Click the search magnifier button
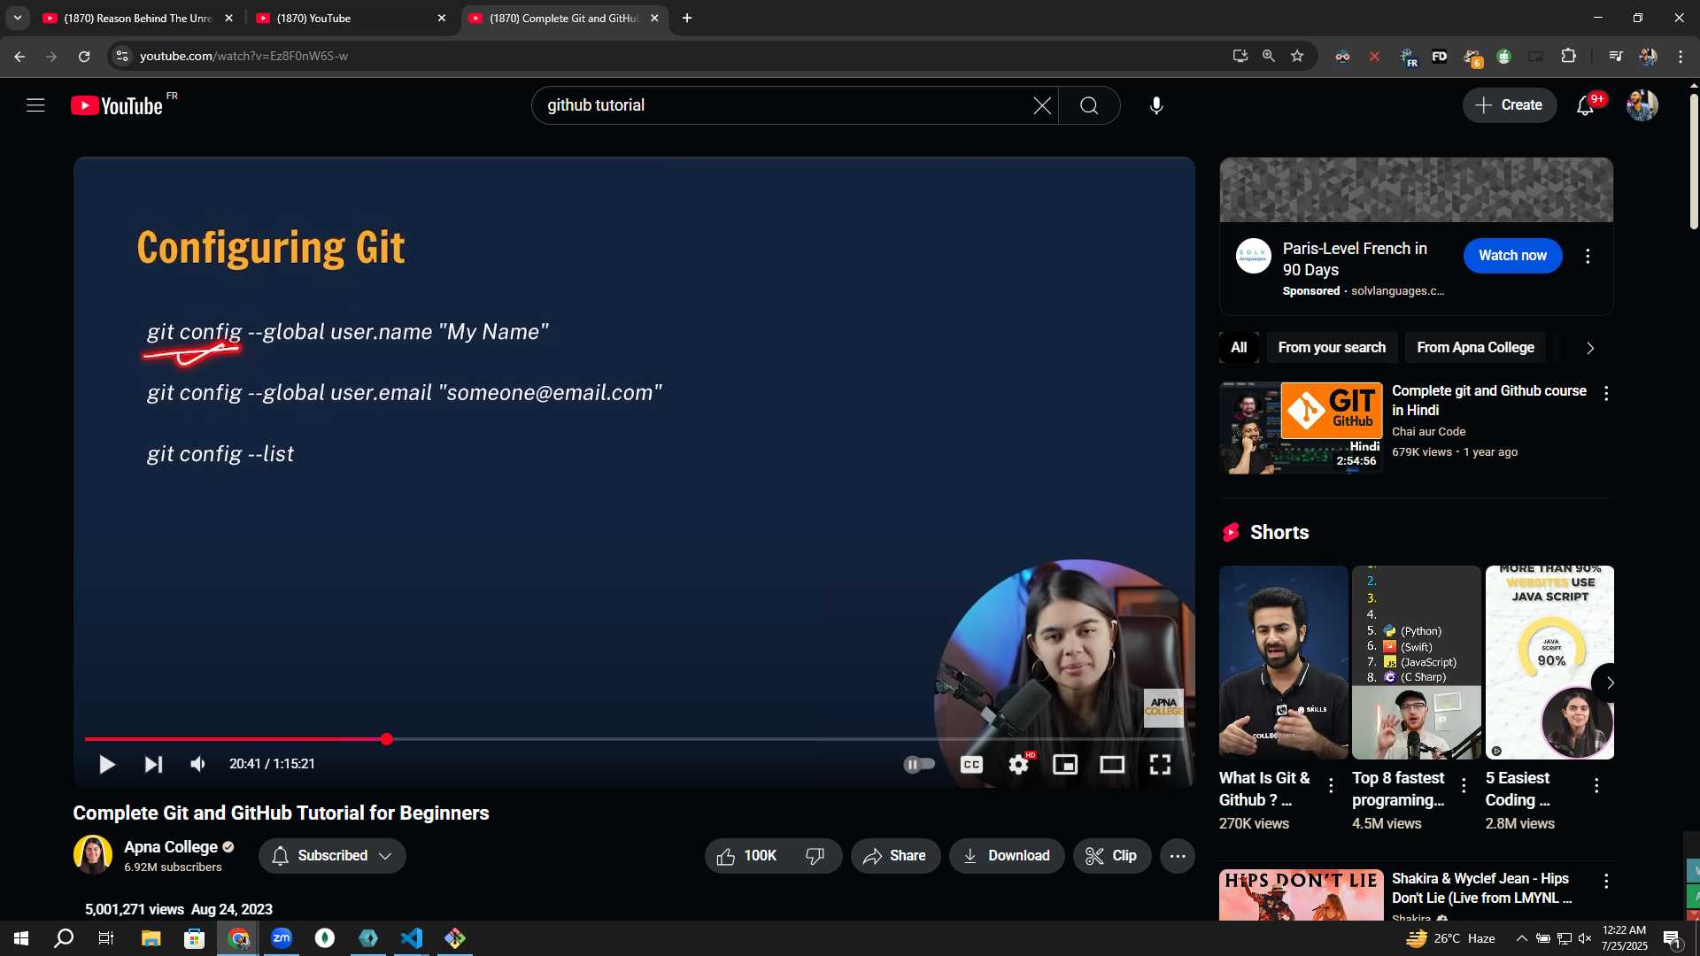This screenshot has width=1700, height=956. (1089, 105)
